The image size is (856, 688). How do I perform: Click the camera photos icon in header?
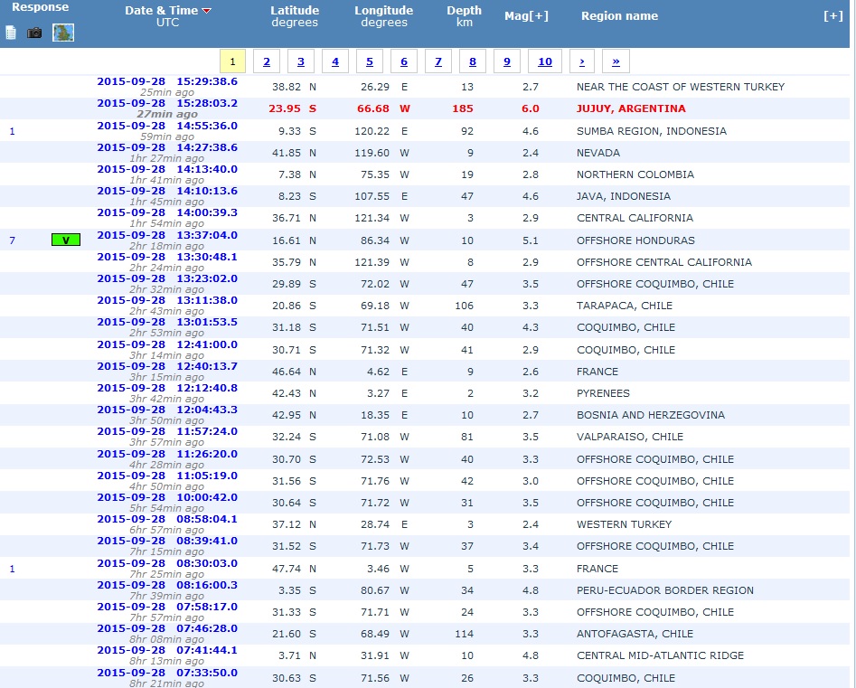point(34,33)
